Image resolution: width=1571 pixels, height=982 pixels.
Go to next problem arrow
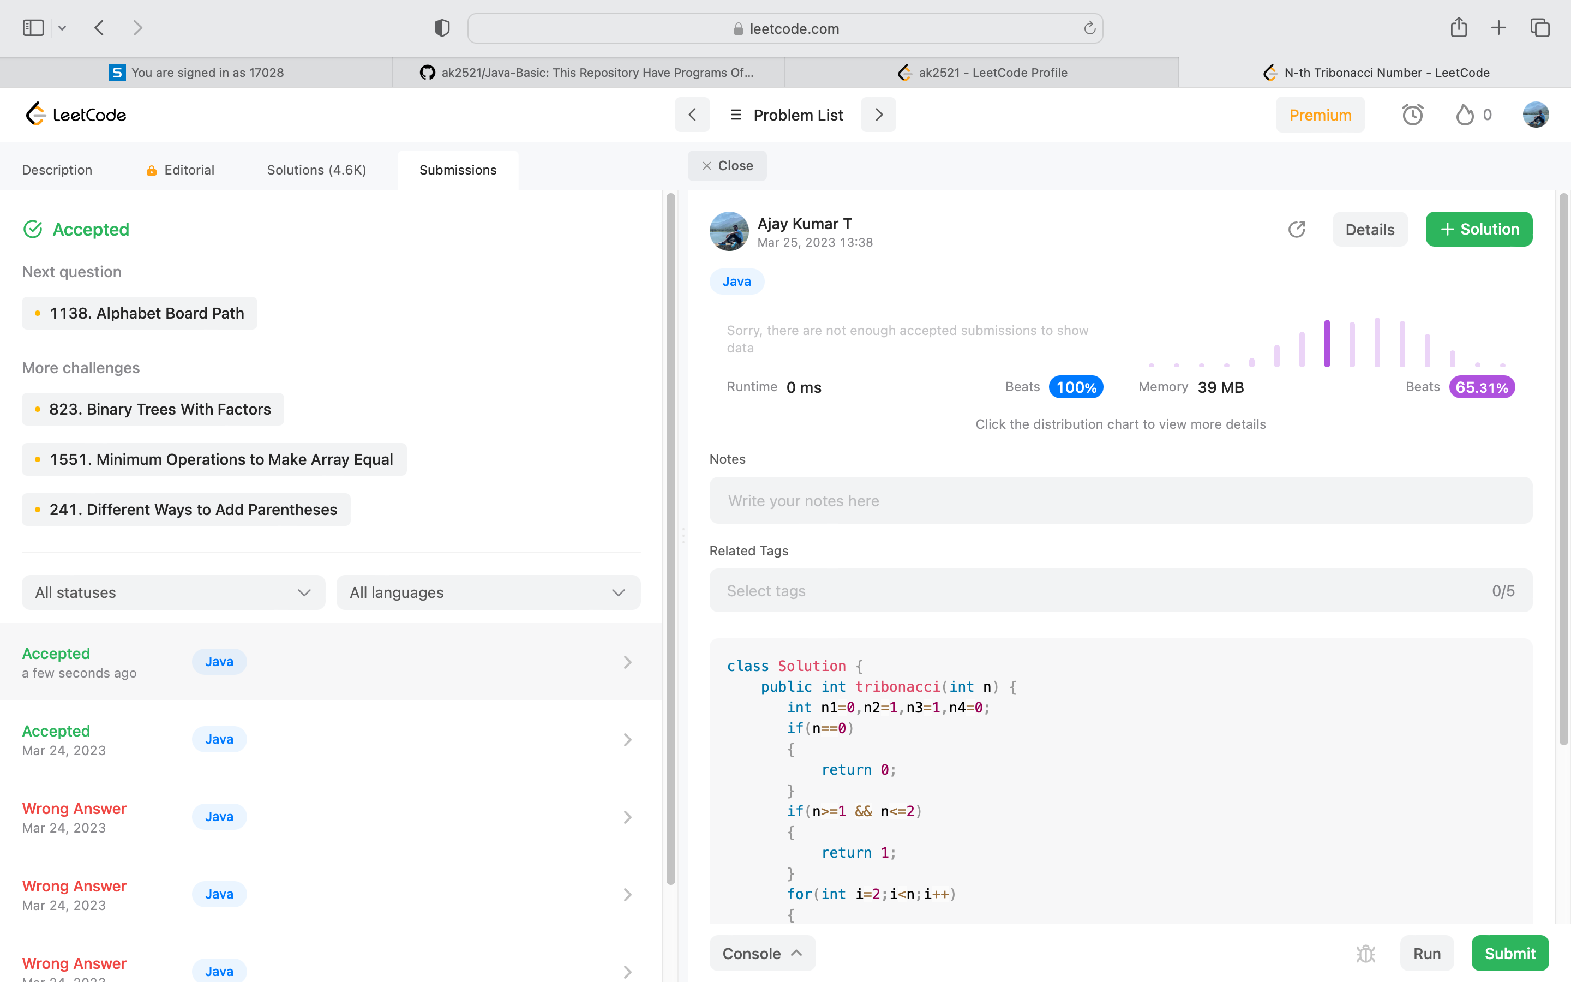pos(878,115)
